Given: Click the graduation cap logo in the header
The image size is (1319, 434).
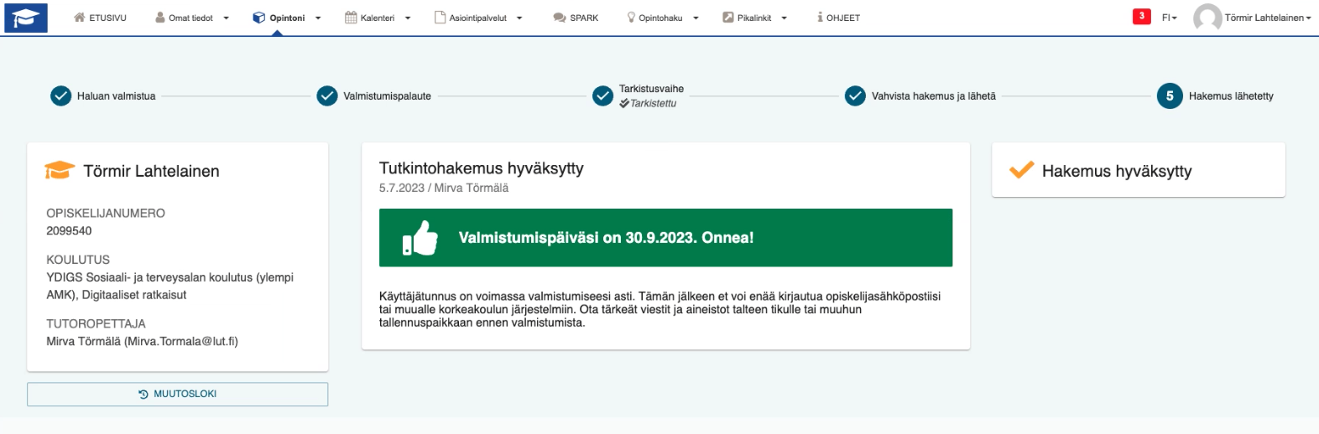Looking at the screenshot, I should pos(26,18).
